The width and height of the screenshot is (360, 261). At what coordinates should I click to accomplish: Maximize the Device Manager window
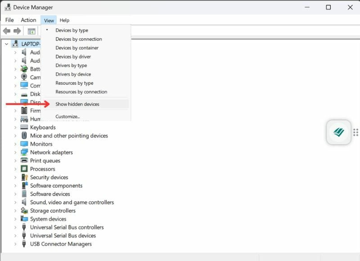click(328, 7)
